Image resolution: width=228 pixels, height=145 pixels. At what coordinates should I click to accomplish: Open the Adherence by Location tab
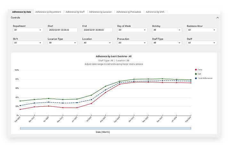(x=101, y=12)
